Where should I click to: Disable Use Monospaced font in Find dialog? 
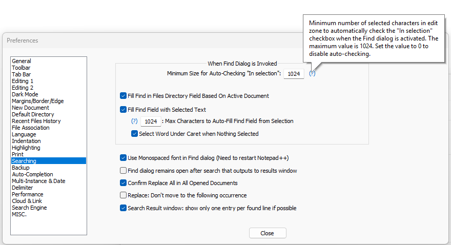point(124,158)
